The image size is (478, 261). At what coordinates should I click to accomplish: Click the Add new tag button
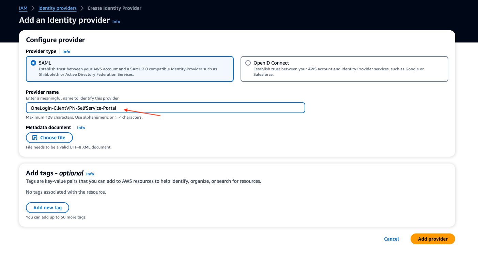pos(48,208)
